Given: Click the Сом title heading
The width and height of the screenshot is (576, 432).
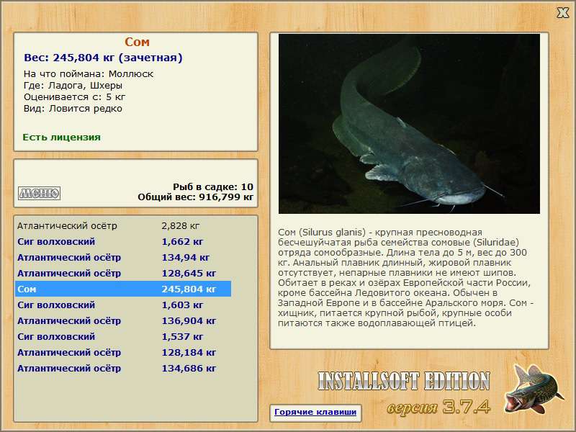Looking at the screenshot, I should coord(137,42).
